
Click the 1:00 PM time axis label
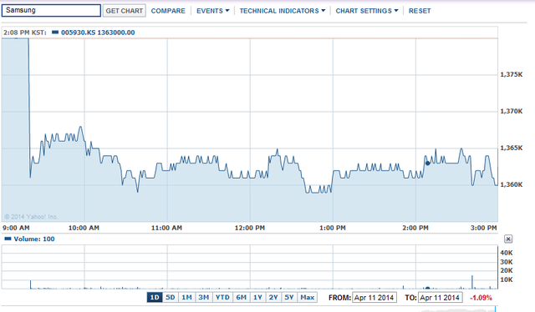pyautogui.click(x=333, y=228)
